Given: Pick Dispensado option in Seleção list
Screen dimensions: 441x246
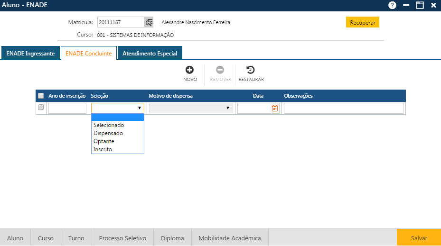Looking at the screenshot, I should pyautogui.click(x=108, y=133).
